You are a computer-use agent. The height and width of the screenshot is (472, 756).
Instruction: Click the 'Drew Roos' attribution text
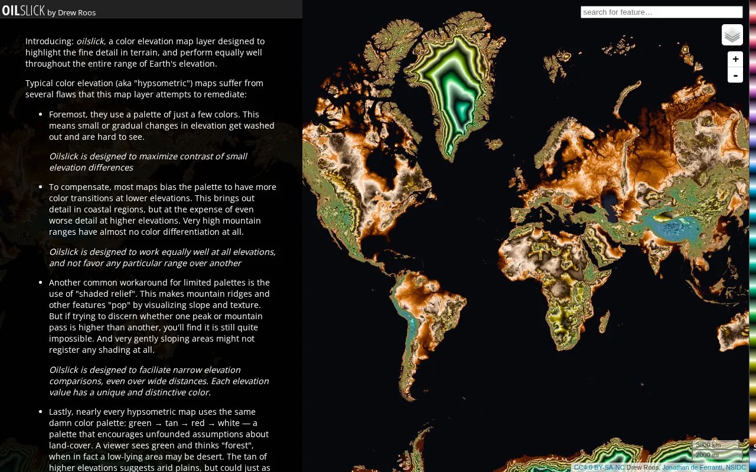pyautogui.click(x=643, y=467)
